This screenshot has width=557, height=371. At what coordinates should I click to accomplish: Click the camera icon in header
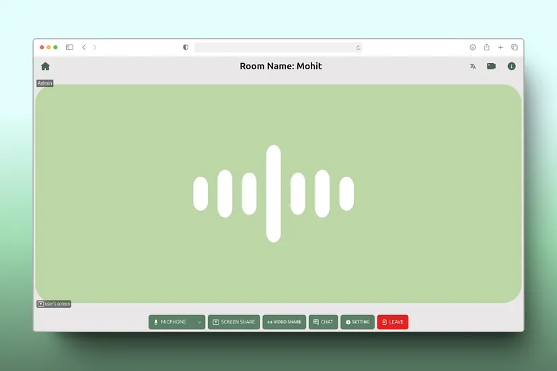(492, 67)
